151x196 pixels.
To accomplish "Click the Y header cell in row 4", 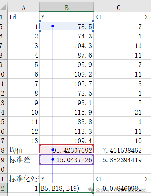I will click(x=67, y=17).
